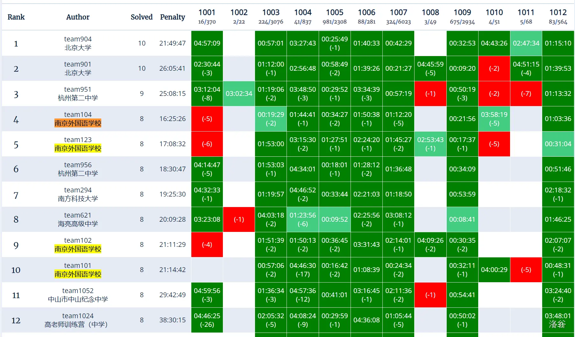Click team621's red 1002 cell (-1)
The width and height of the screenshot is (575, 337).
coord(239,219)
